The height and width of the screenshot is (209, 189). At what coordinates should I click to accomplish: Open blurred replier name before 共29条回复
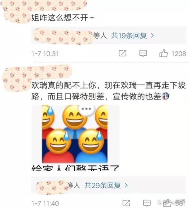pyautogui.click(x=52, y=187)
